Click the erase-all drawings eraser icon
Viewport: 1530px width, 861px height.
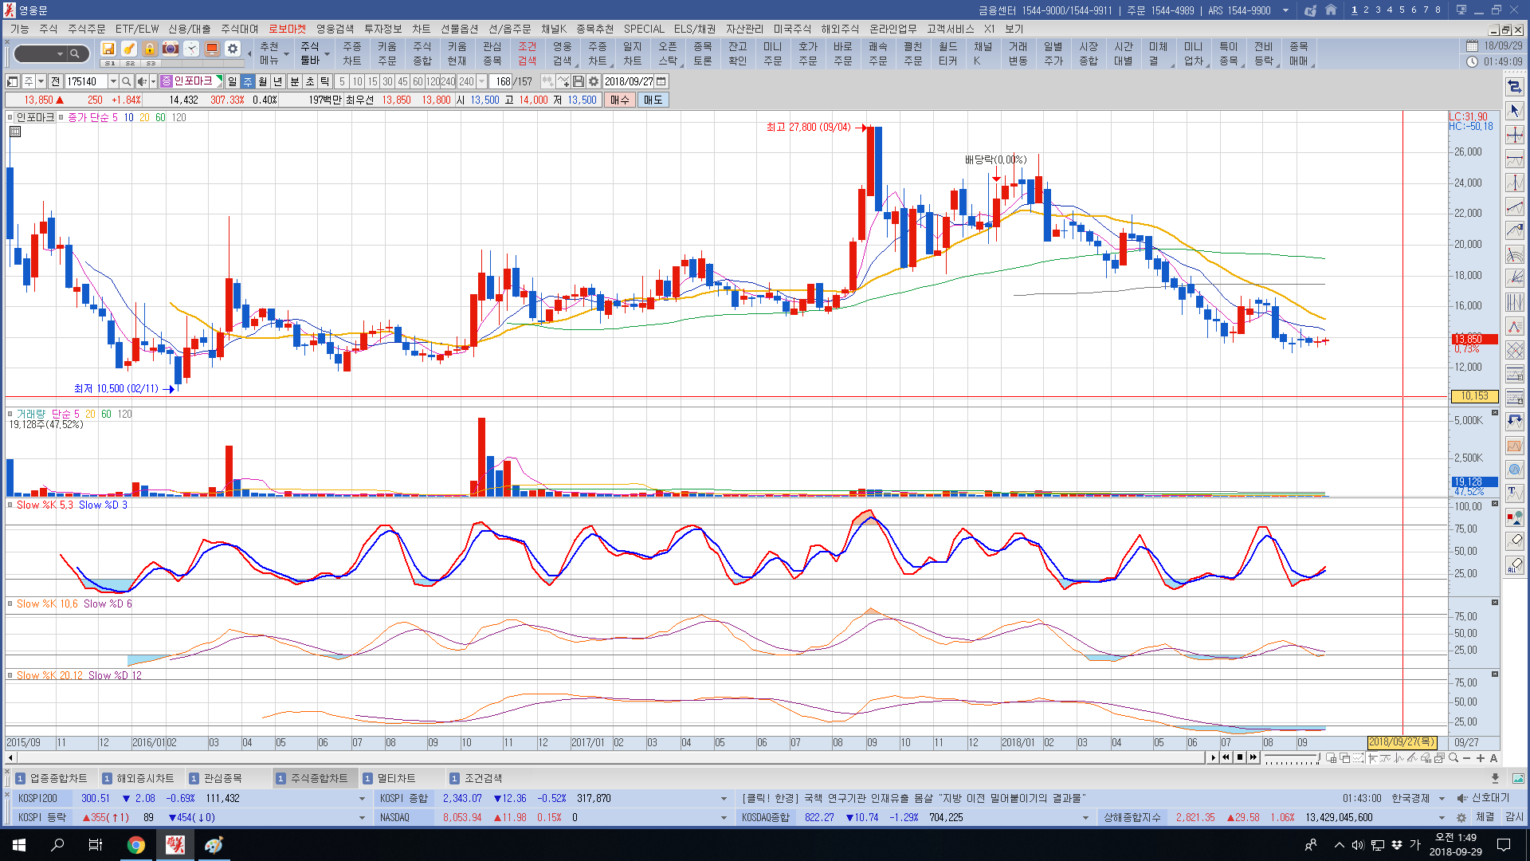(x=1514, y=565)
